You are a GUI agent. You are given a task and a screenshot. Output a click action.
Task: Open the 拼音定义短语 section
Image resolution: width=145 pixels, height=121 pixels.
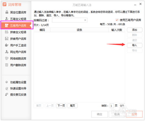[16, 32]
